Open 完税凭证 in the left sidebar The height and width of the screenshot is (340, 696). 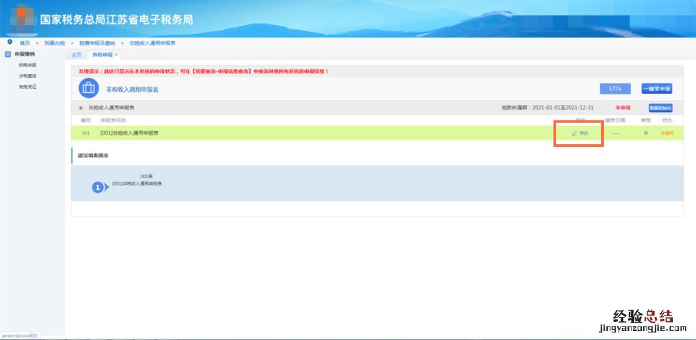28,87
